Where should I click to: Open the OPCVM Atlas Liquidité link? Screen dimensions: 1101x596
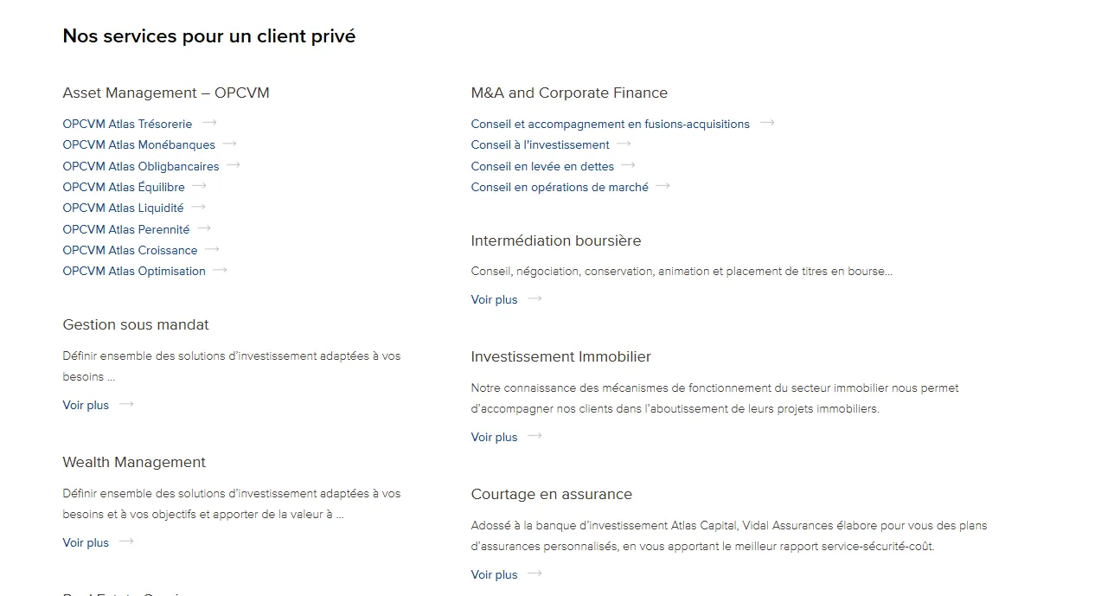[123, 208]
